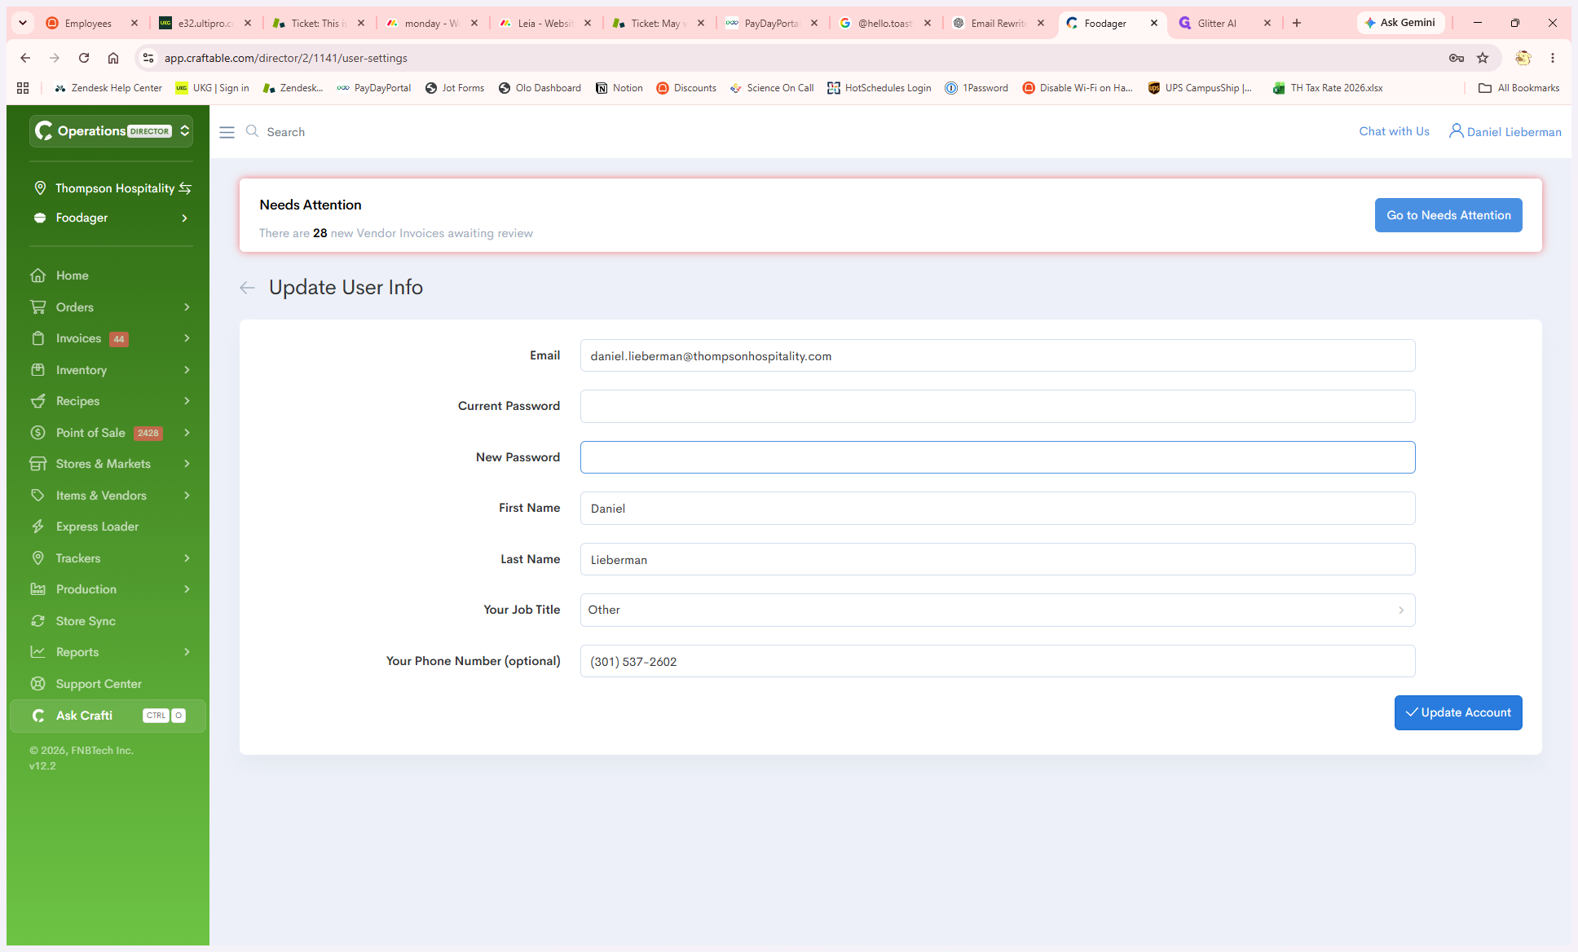
Task: Click the Store Sync refresh icon
Action: 37,621
